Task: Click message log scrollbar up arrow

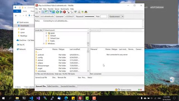Action: [x=143, y=21]
